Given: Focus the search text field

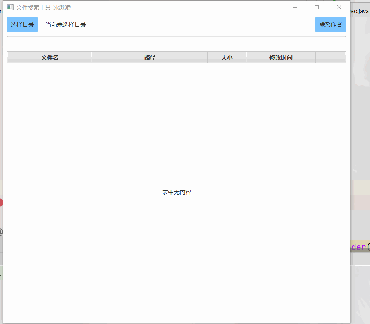Looking at the screenshot, I should pyautogui.click(x=177, y=42).
